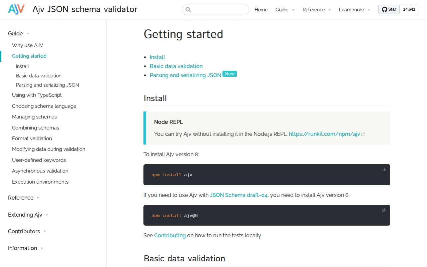Image resolution: width=427 pixels, height=267 pixels.
Task: Open Format validation page
Action: [x=32, y=139]
